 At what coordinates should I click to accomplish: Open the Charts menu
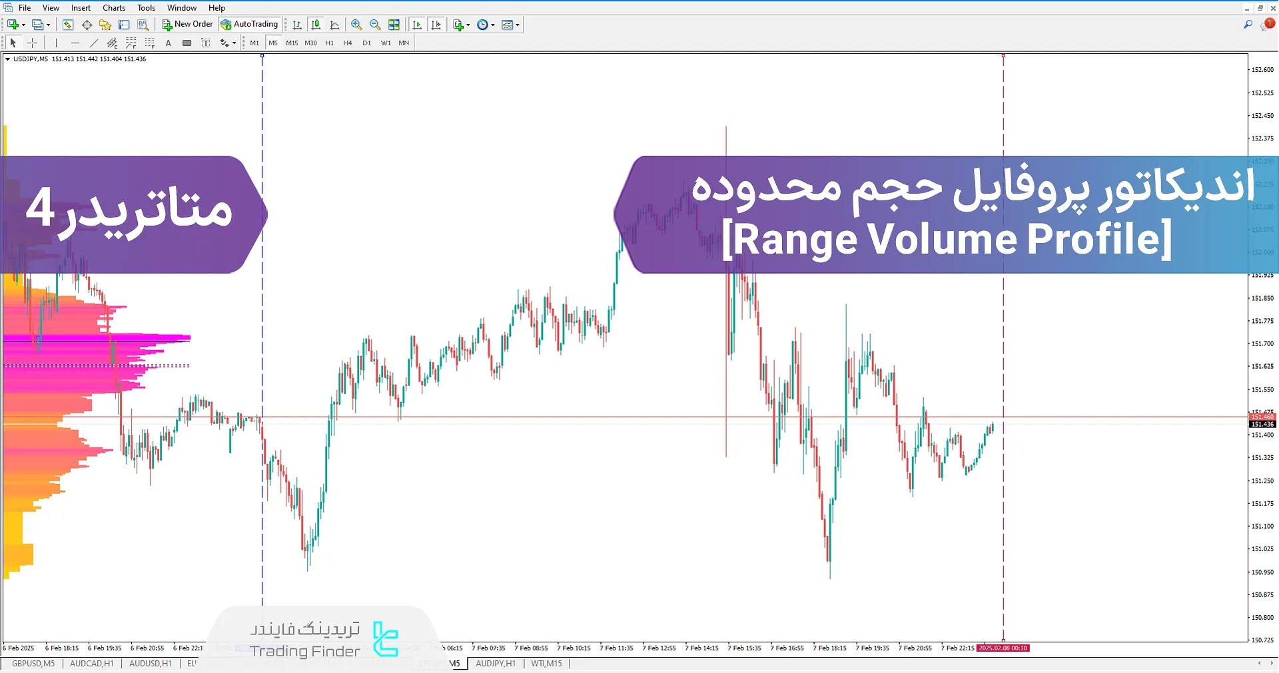coord(113,7)
